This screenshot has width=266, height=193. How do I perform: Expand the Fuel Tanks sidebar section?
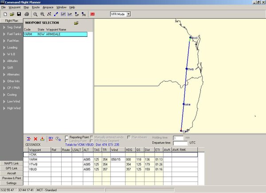click(x=12, y=34)
